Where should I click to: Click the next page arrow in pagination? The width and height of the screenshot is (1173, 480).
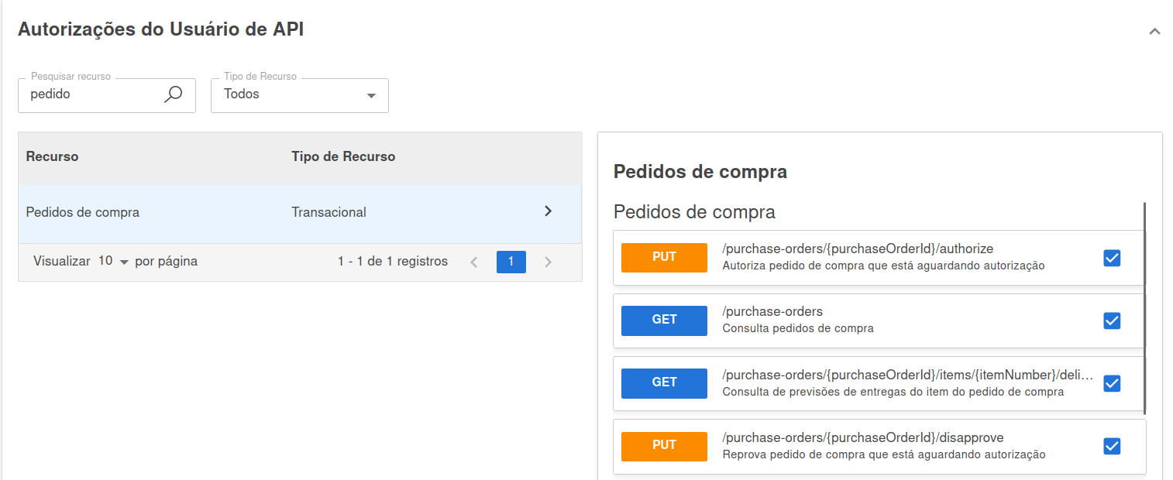pos(549,262)
